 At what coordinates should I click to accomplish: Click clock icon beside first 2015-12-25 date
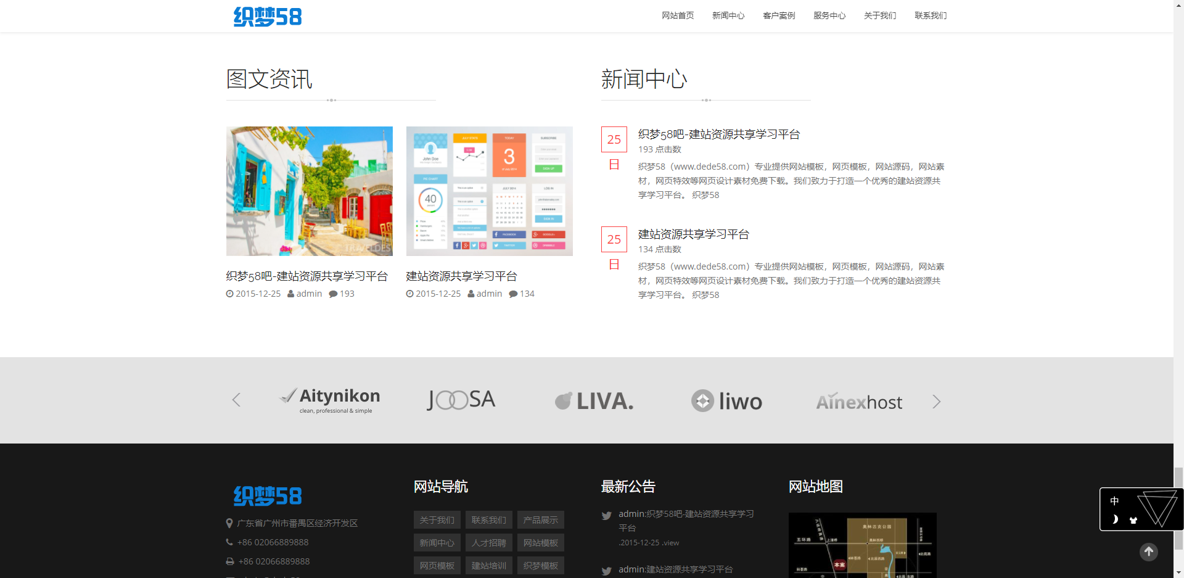click(230, 294)
